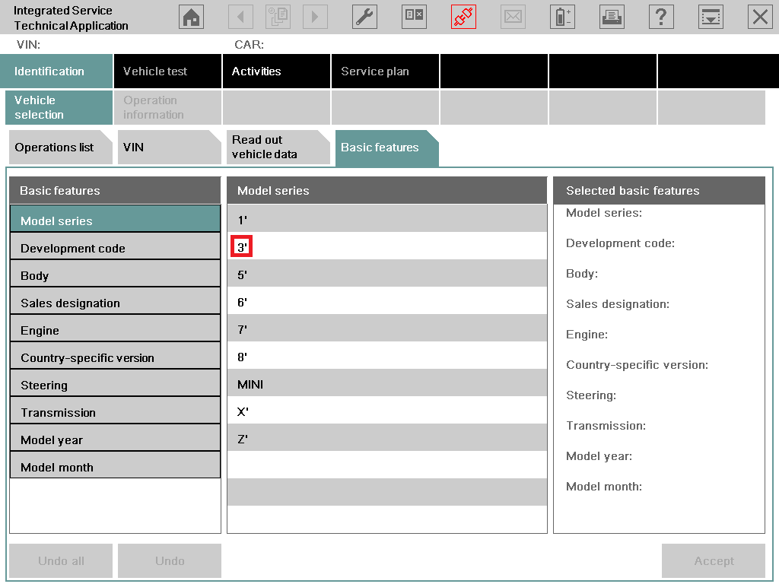Viewport: 779px width, 584px height.
Task: Click the Selected basic features header
Action: click(x=660, y=191)
